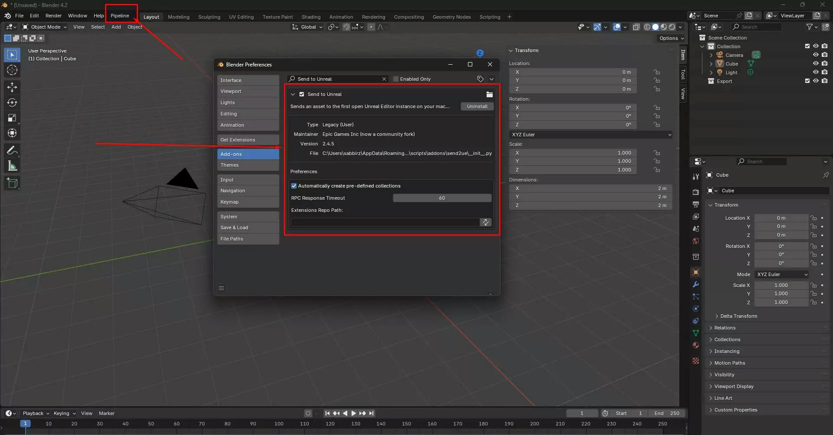This screenshot has width=833, height=435.
Task: Open the Physics properties tab icon
Action: coord(696,309)
